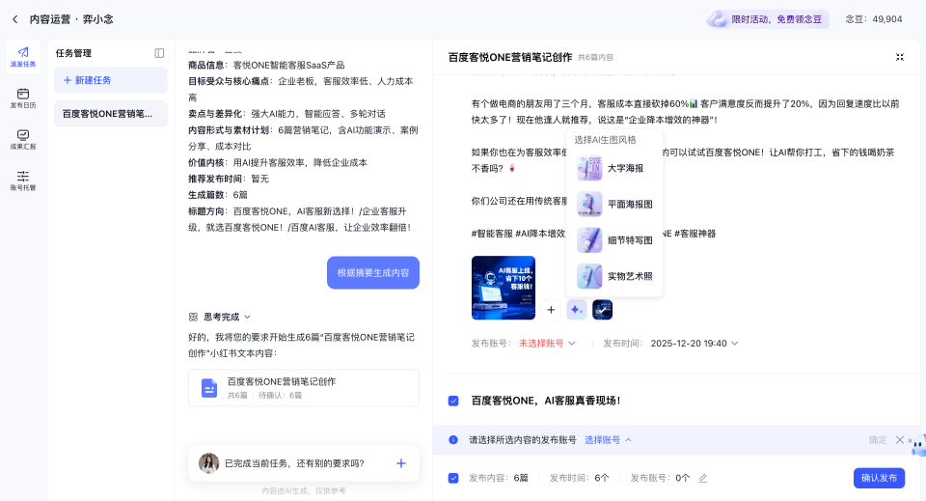The image size is (926, 501).
Task: Click the edit pencil icon beside 发布账号
Action: [702, 478]
